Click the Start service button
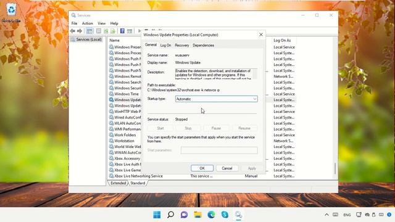Image resolution: width=395 pixels, height=222 pixels. (x=160, y=128)
